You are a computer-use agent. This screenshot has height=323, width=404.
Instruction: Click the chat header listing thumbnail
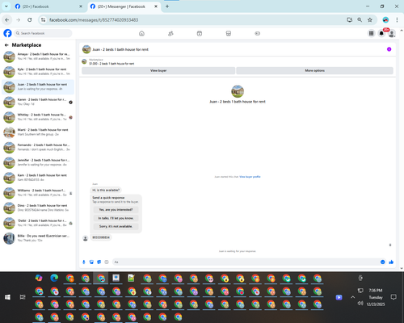point(86,49)
